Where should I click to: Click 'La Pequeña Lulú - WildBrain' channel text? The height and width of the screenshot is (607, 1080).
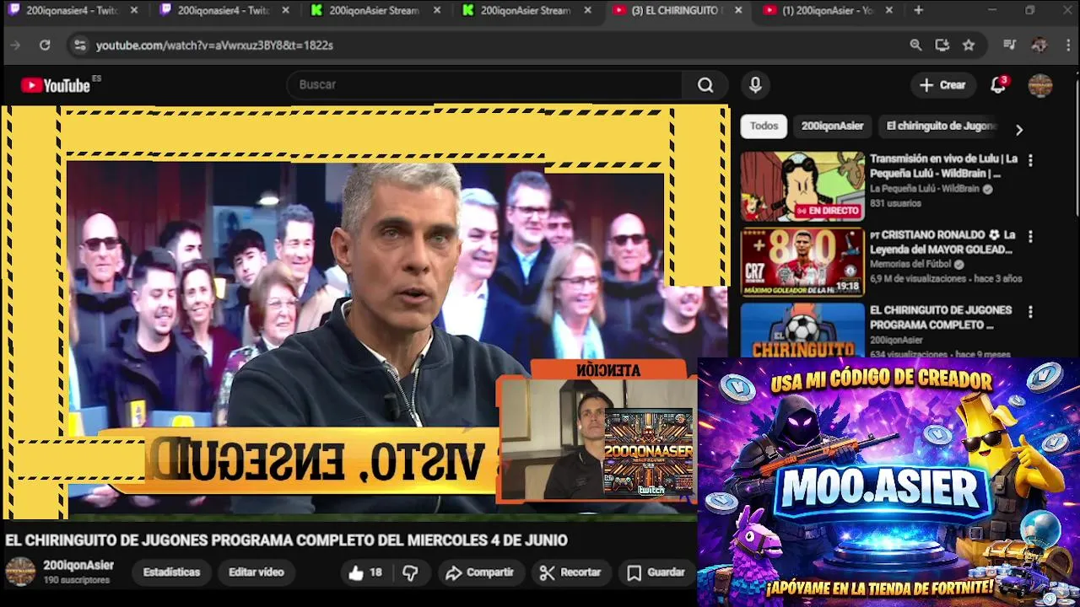coord(926,189)
